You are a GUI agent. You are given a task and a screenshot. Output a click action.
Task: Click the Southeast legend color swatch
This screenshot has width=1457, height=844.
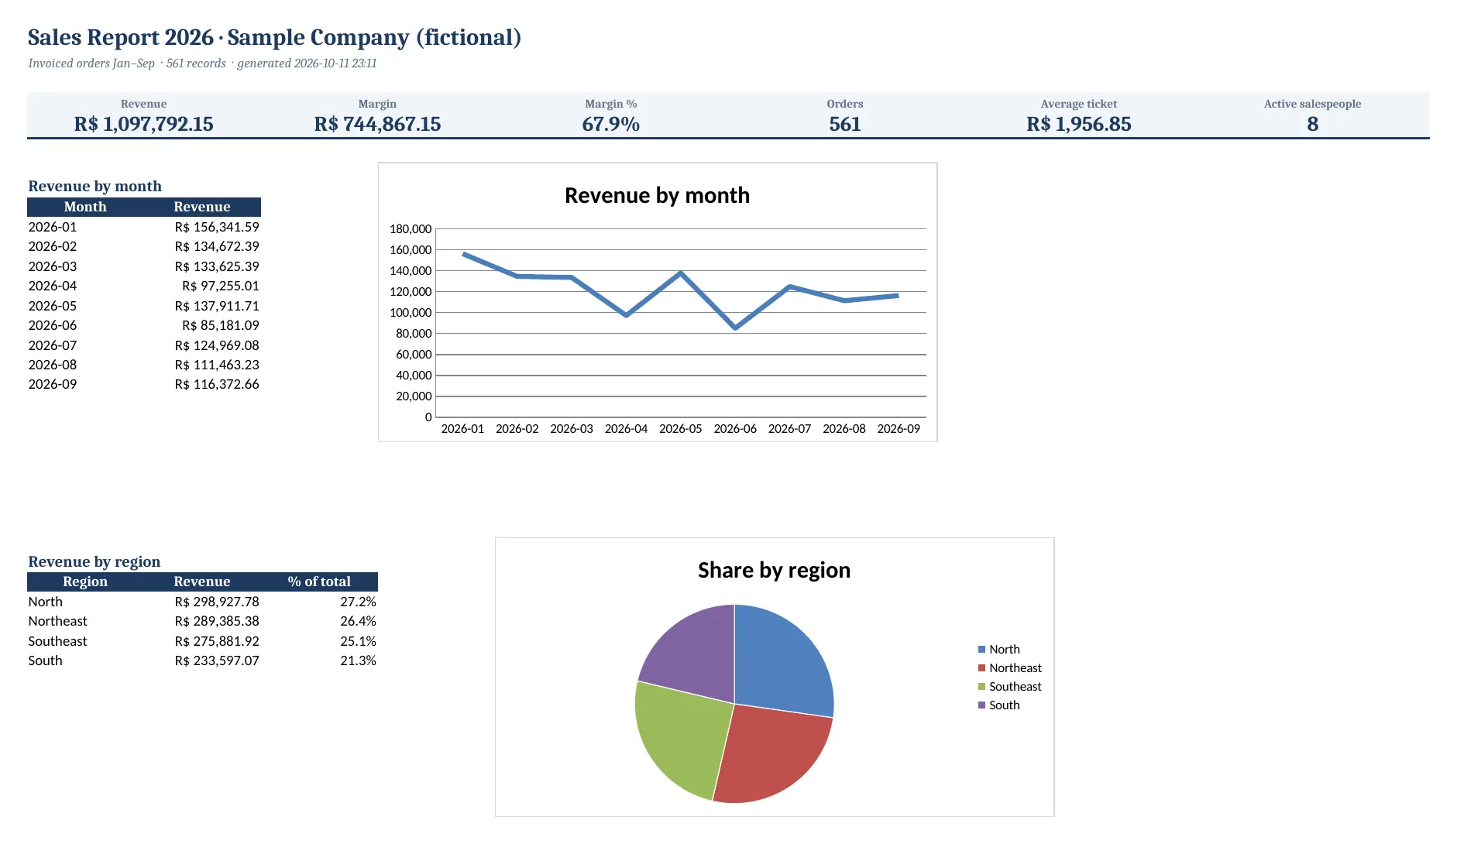981,687
